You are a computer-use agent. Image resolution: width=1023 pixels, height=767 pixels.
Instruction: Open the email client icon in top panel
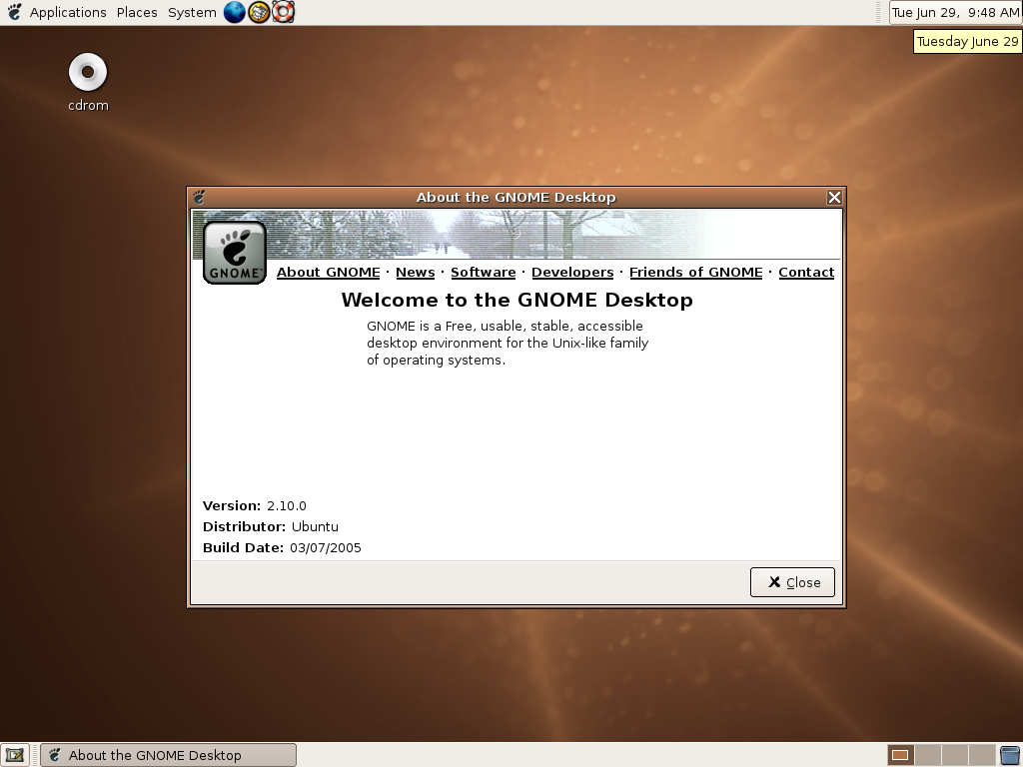coord(258,12)
